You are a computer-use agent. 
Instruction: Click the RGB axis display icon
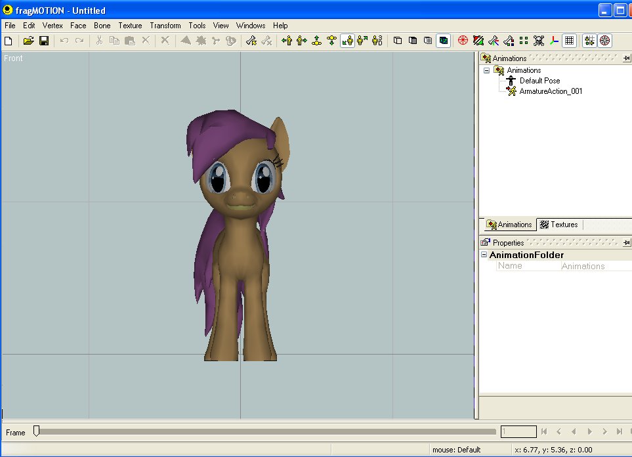tap(554, 41)
